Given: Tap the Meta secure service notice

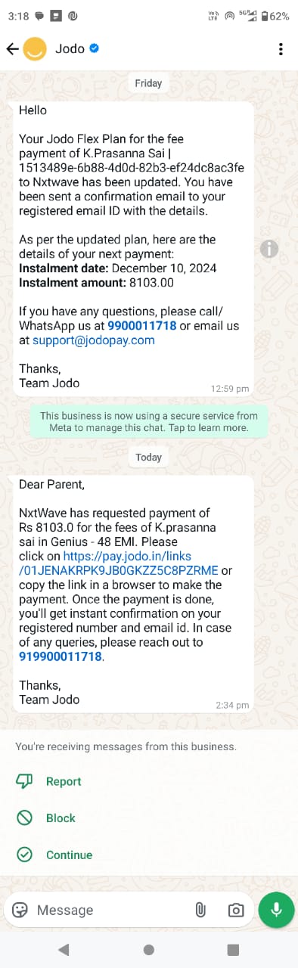Looking at the screenshot, I should pos(149,421).
